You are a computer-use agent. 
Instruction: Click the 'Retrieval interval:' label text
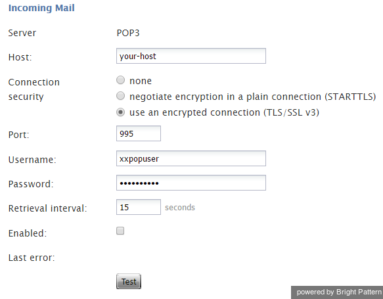click(x=48, y=208)
